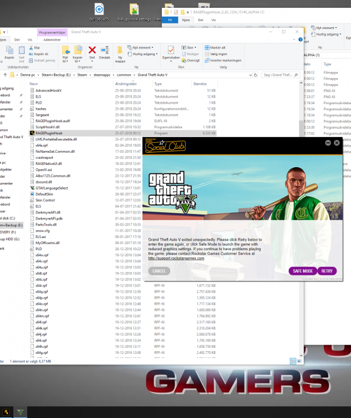Open the Vis tab in the GTA V window

click(x=30, y=40)
